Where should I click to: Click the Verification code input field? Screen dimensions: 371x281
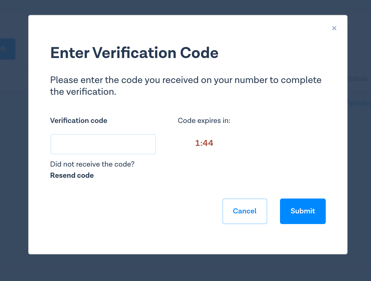pyautogui.click(x=103, y=144)
